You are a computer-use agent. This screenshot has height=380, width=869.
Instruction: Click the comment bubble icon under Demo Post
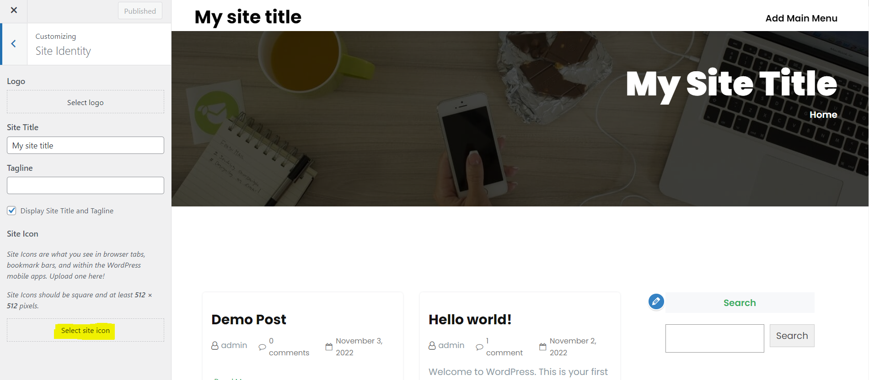(x=262, y=347)
